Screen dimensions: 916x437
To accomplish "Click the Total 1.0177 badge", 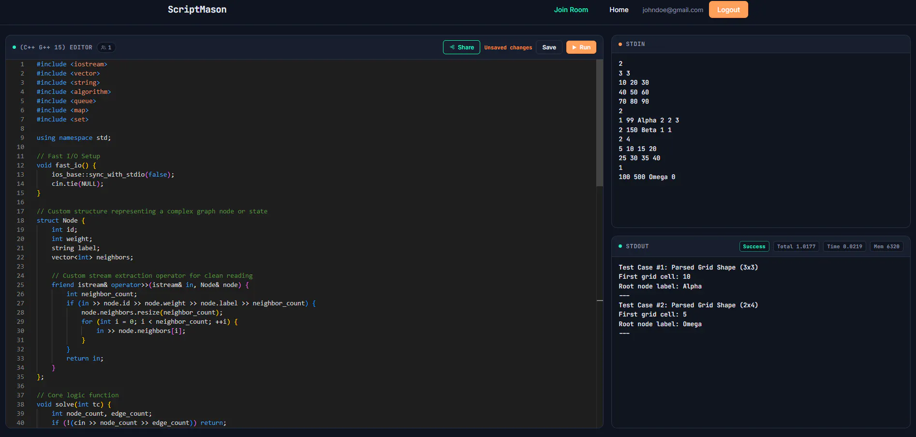I will [796, 246].
